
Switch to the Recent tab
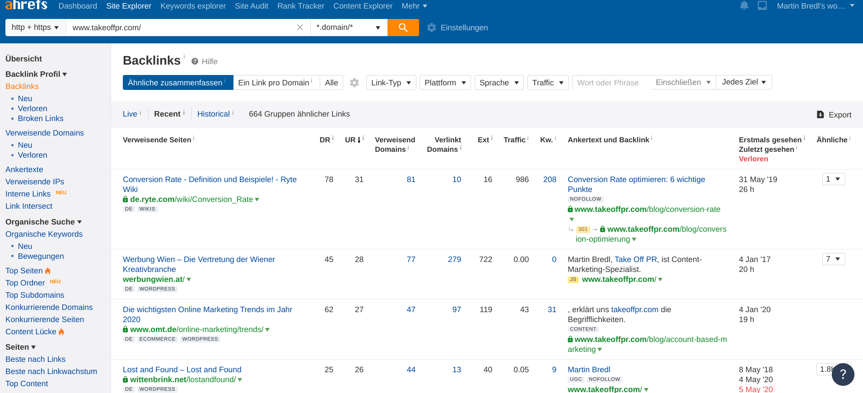[x=167, y=114]
